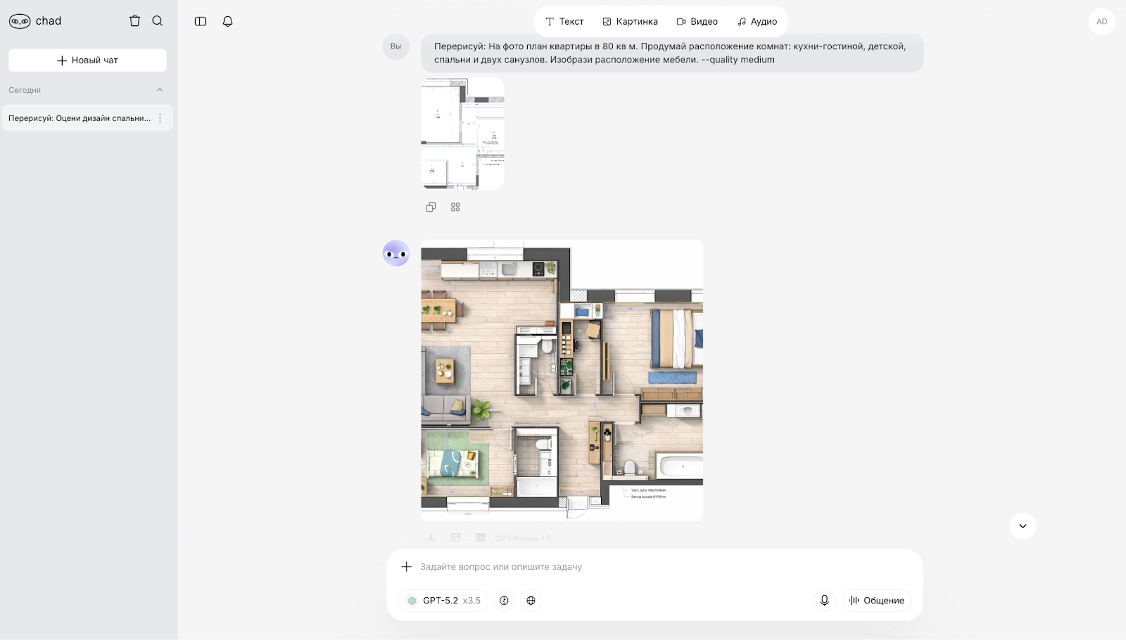Screen dimensions: 1126x640
Task: Copy the user message with copy icon
Action: 431,207
